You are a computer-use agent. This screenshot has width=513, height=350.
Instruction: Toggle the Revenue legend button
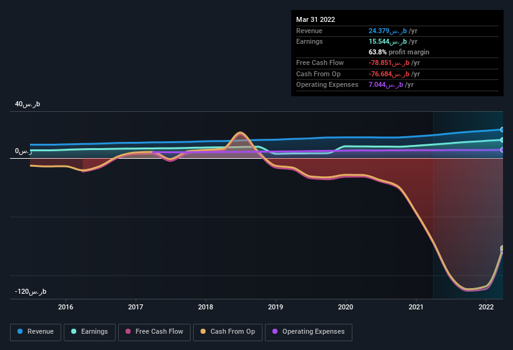36,332
